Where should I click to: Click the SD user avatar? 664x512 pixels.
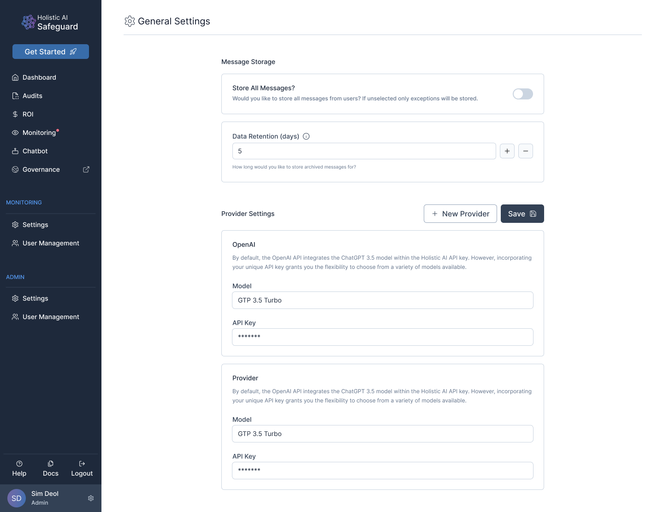click(17, 498)
